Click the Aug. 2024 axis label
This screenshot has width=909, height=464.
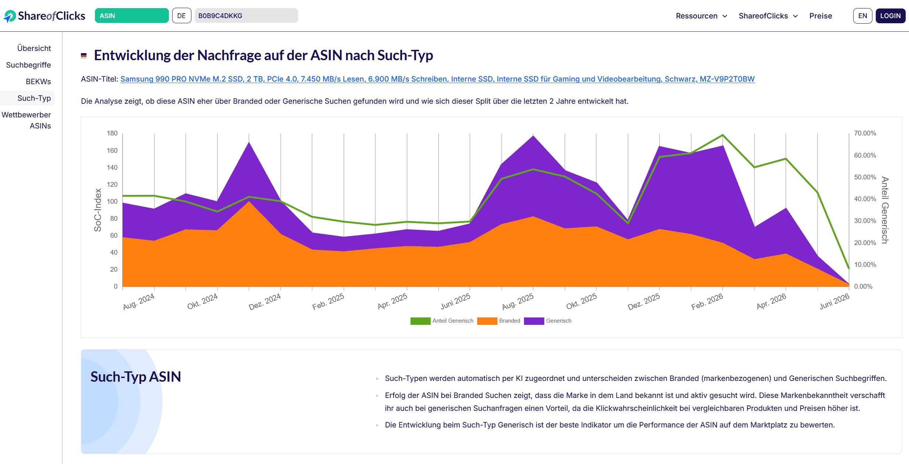click(x=139, y=302)
